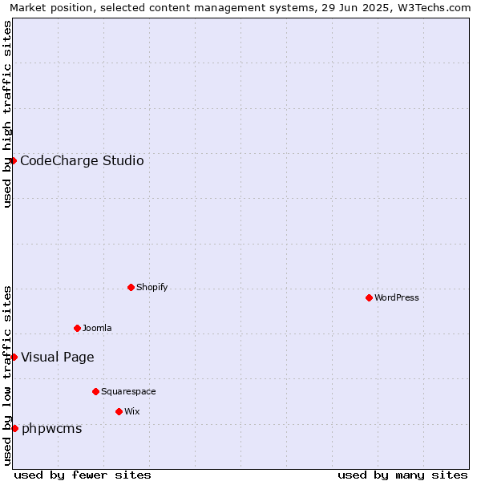This screenshot has height=481, width=481.
Task: Click the chart title mentioning W3Techs.com
Action: point(240,8)
